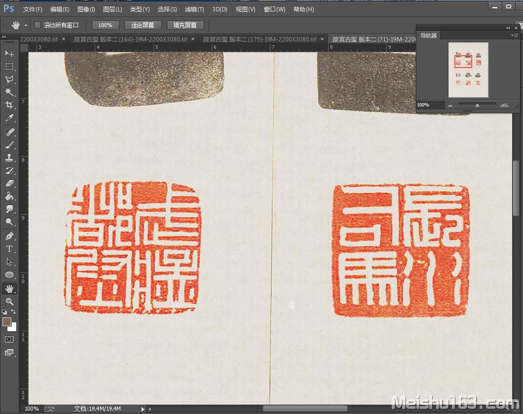Click the status bar Bridge preview icon
The width and height of the screenshot is (523, 414).
(x=49, y=409)
